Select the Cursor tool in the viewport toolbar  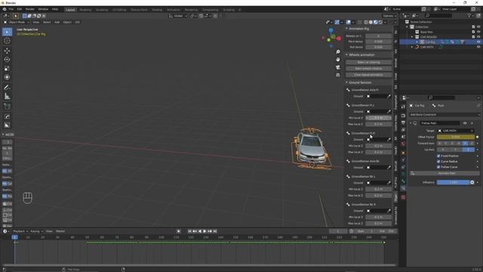point(7,41)
